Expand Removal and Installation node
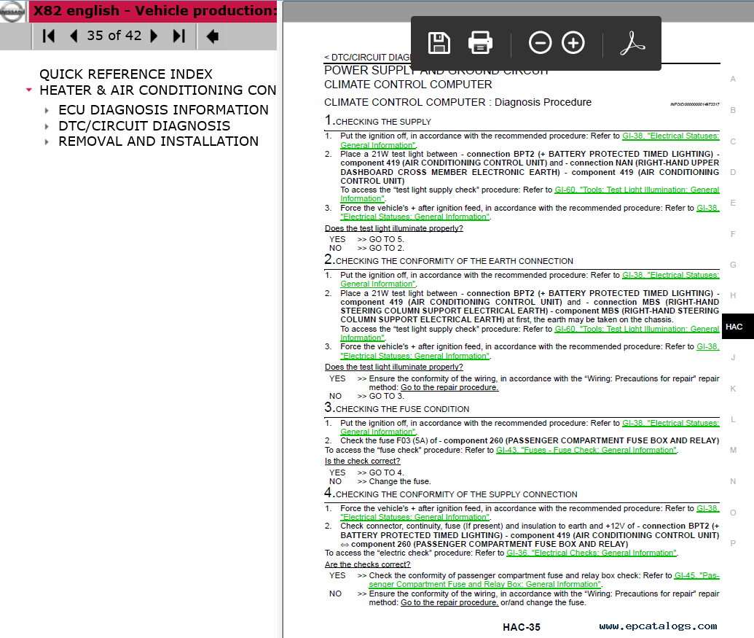The image size is (754, 638). click(x=47, y=142)
